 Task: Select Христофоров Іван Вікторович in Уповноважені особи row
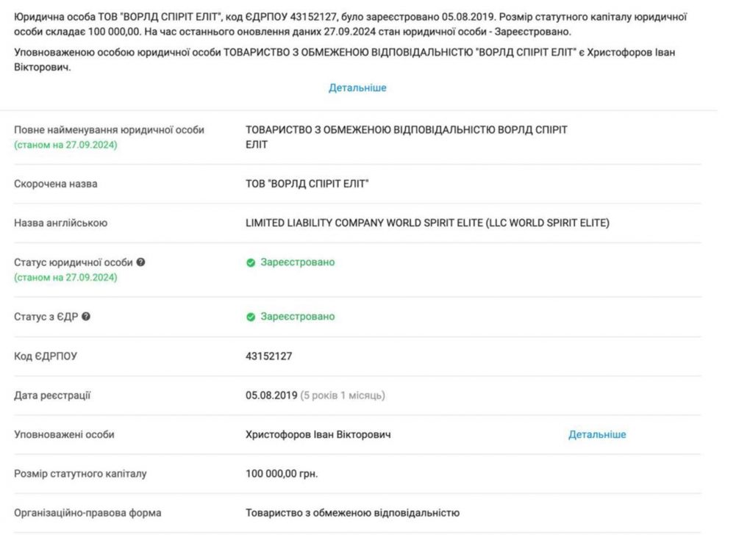point(318,434)
